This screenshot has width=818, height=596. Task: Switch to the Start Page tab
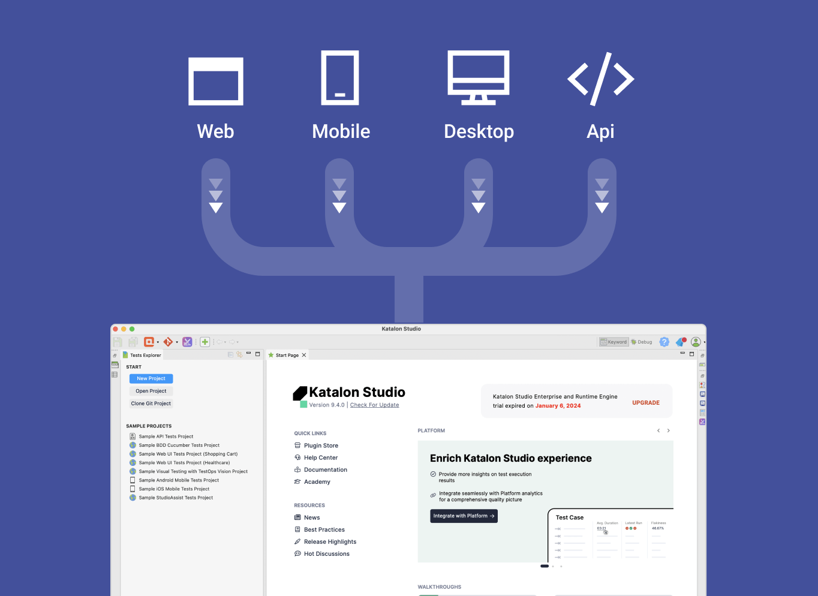(287, 354)
